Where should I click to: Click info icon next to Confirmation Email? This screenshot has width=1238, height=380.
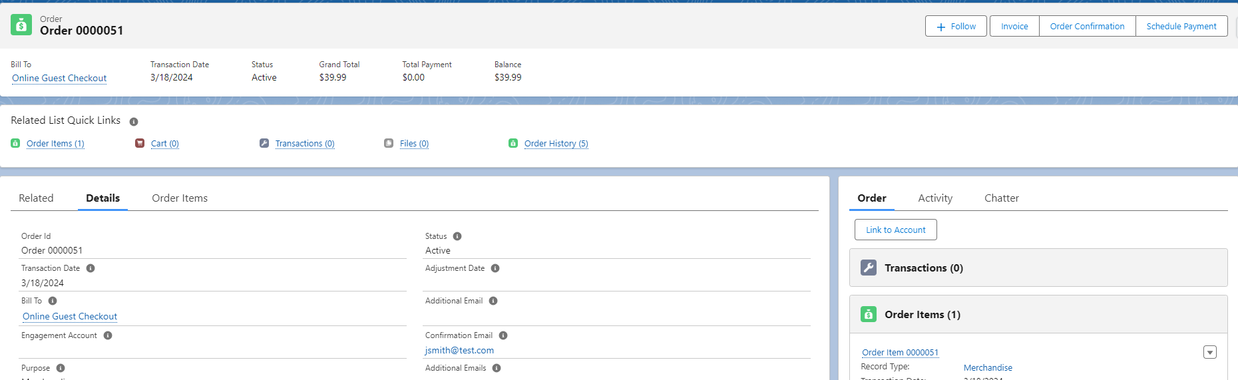(x=503, y=335)
